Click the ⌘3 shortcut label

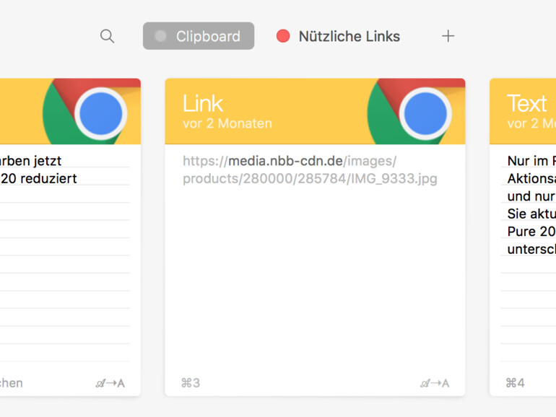click(x=191, y=383)
